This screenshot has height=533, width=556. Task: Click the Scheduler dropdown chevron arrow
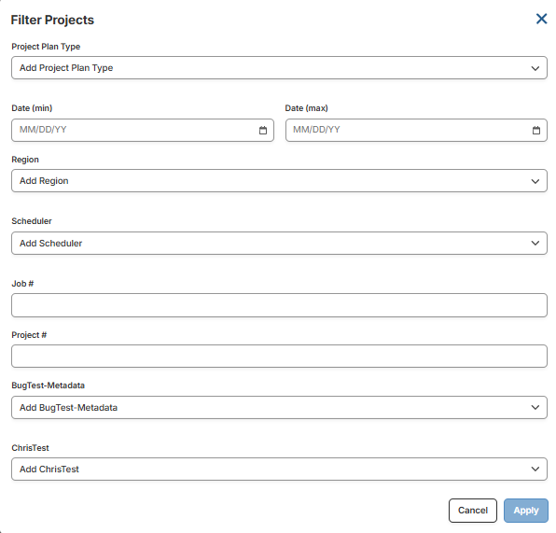click(535, 243)
